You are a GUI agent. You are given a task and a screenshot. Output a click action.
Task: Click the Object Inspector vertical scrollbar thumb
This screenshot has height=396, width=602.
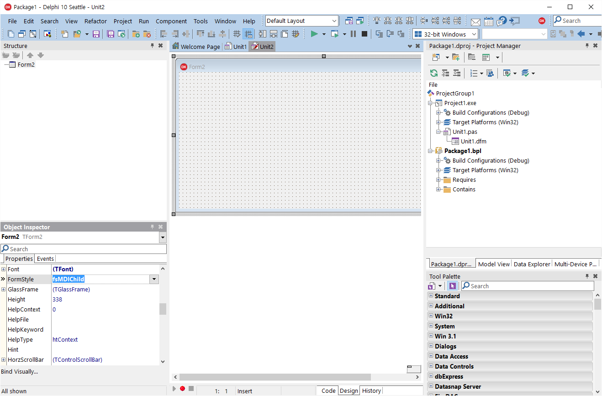pyautogui.click(x=163, y=309)
